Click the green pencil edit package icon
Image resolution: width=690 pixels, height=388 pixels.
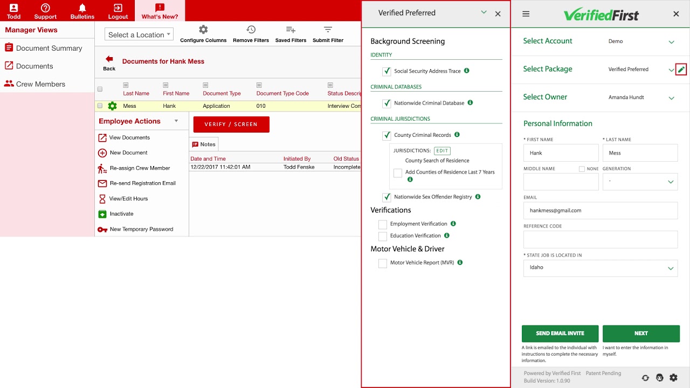click(x=681, y=70)
